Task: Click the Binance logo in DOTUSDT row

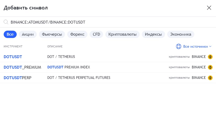Action: click(x=210, y=57)
